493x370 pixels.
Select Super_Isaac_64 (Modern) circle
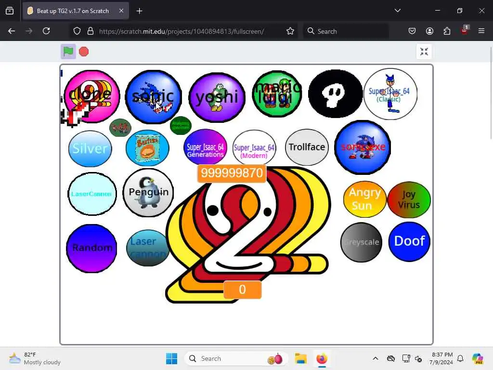point(254,147)
